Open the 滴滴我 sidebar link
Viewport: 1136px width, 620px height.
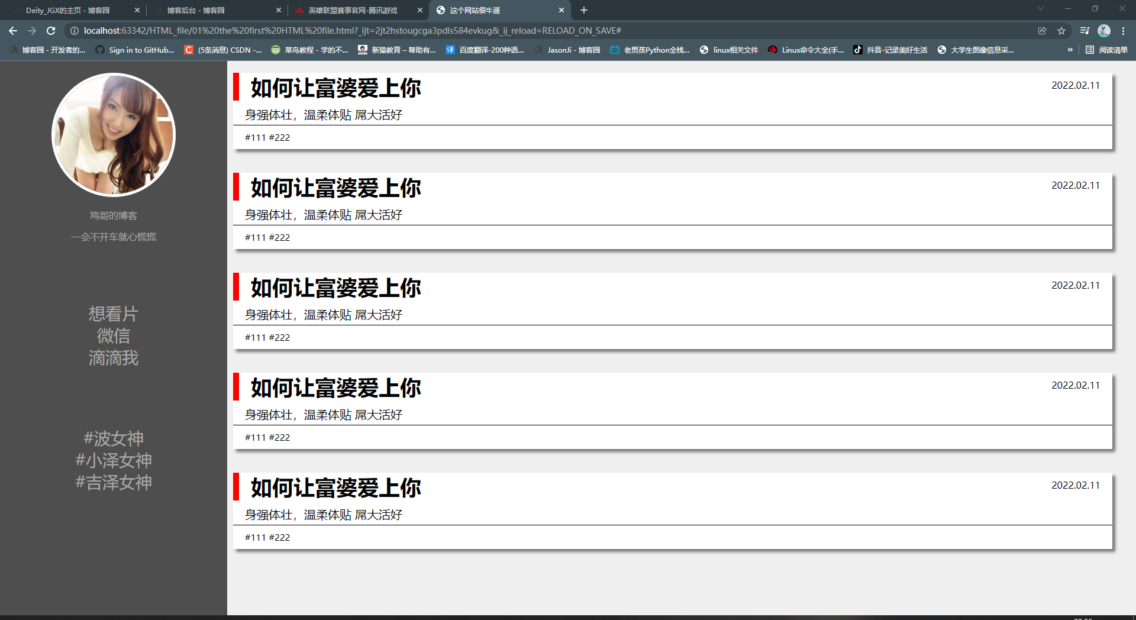[x=114, y=358]
